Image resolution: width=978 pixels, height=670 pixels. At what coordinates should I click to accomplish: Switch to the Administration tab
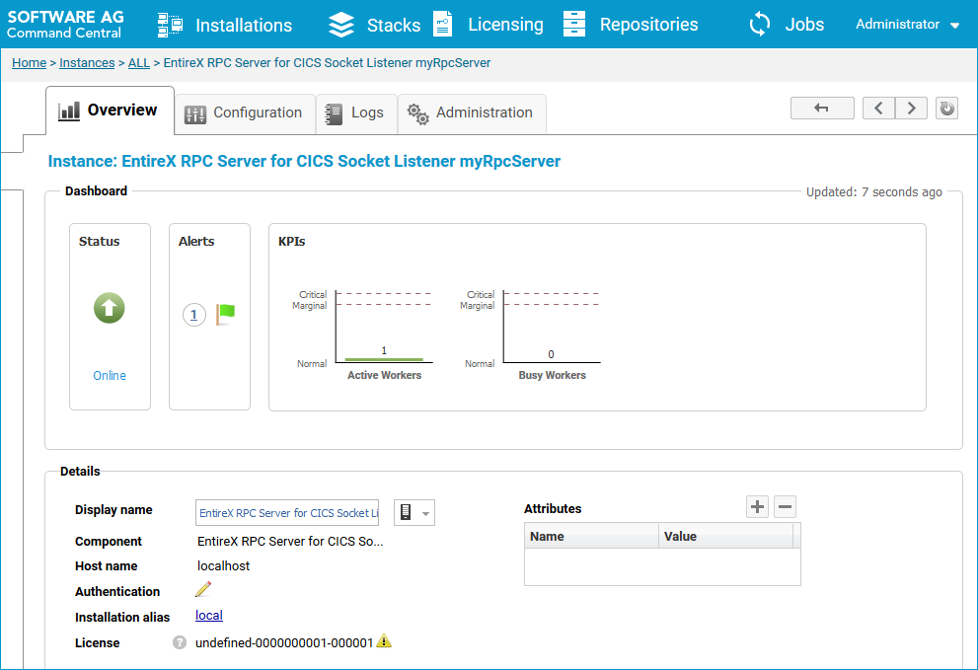472,113
